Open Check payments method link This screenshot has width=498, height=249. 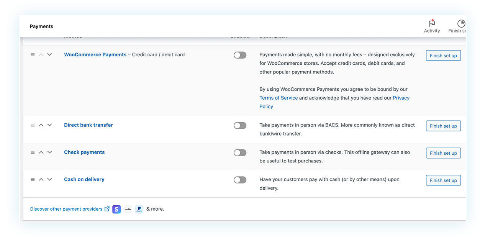[84, 152]
